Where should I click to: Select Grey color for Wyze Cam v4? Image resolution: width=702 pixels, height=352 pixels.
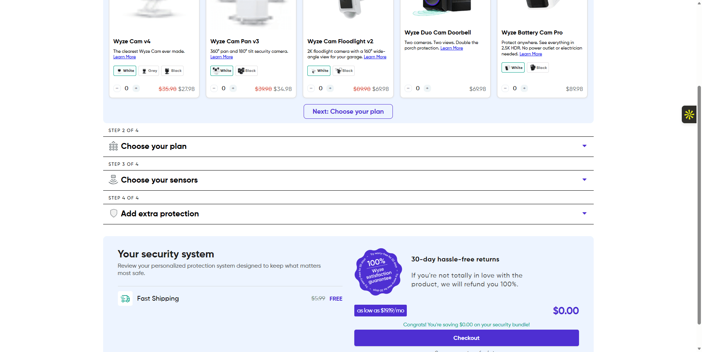pyautogui.click(x=149, y=71)
